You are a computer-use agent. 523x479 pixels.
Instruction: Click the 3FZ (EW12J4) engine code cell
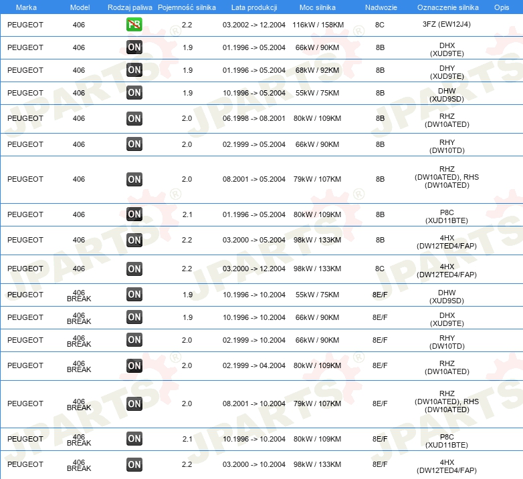[x=447, y=24]
